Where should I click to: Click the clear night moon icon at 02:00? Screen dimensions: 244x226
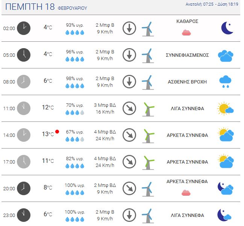[227, 28]
